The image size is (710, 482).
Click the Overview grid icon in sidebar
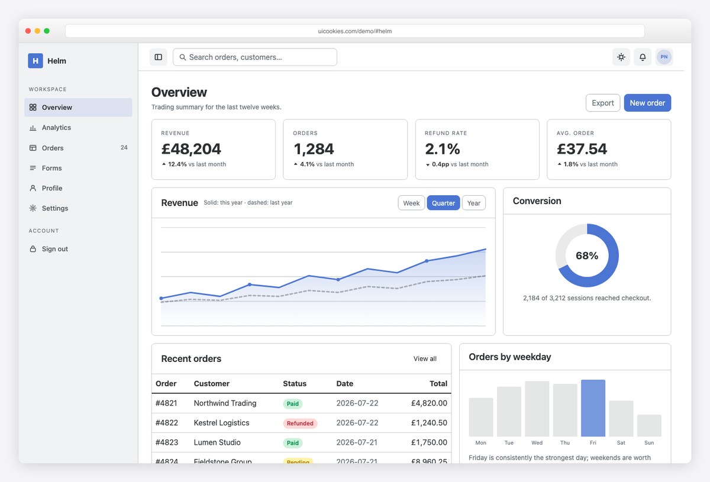click(x=33, y=108)
